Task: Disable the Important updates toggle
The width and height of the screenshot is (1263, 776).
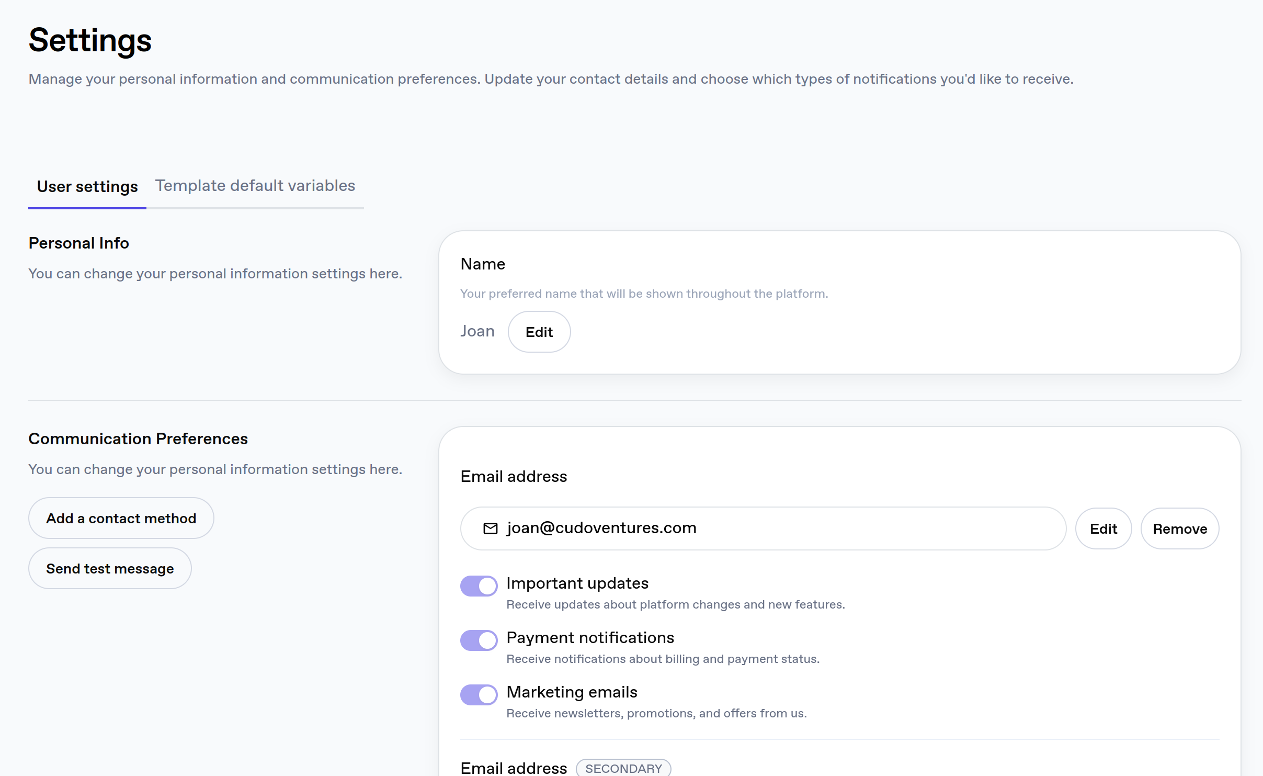Action: point(478,586)
